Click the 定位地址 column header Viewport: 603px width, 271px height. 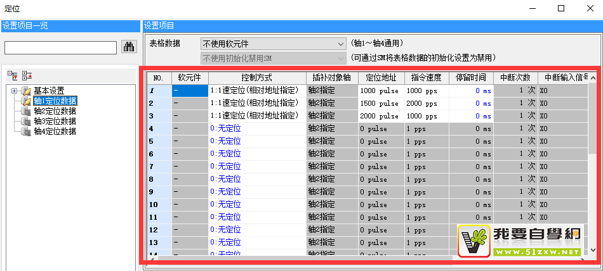coord(381,77)
